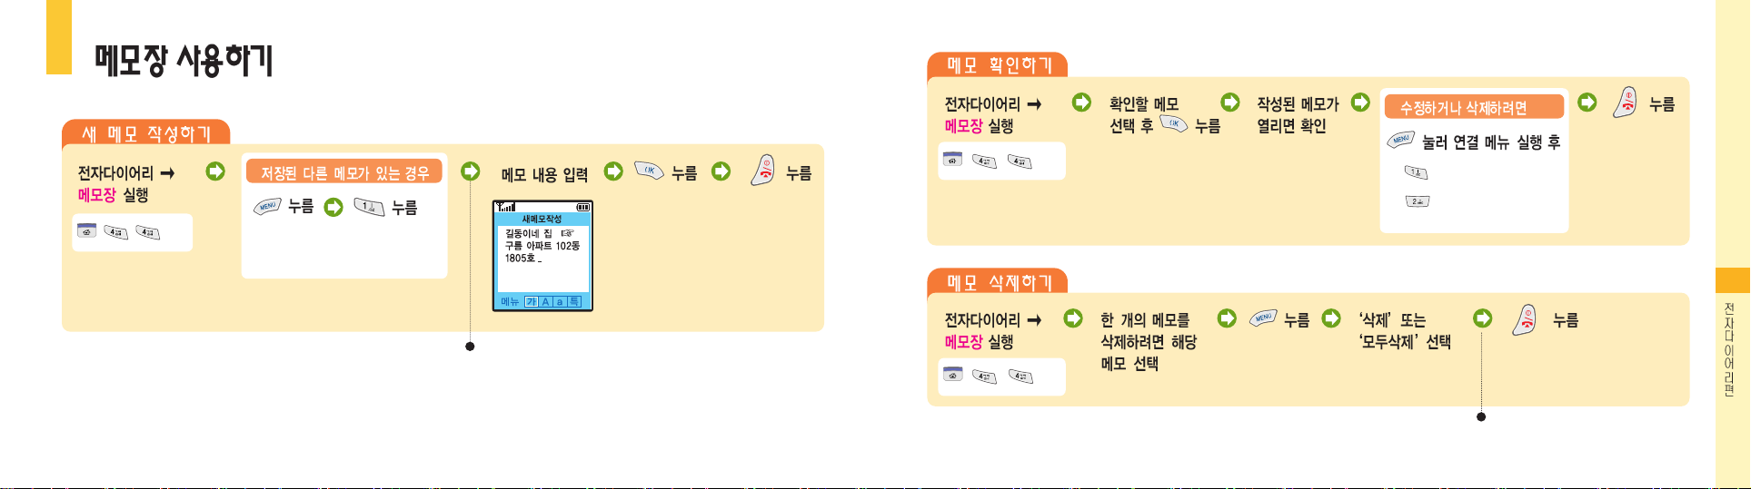
Task: Click red End key in memo delete section
Action: 1525,319
